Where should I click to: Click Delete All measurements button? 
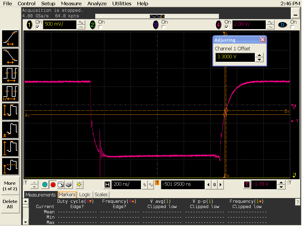[10, 204]
